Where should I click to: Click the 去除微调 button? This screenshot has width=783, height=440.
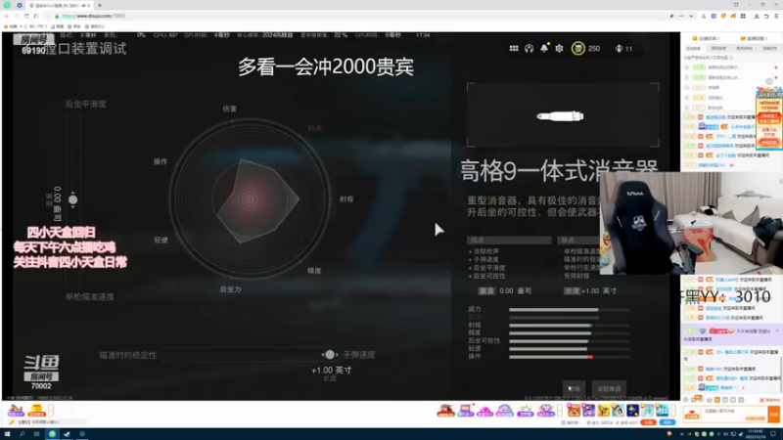pyautogui.click(x=609, y=388)
